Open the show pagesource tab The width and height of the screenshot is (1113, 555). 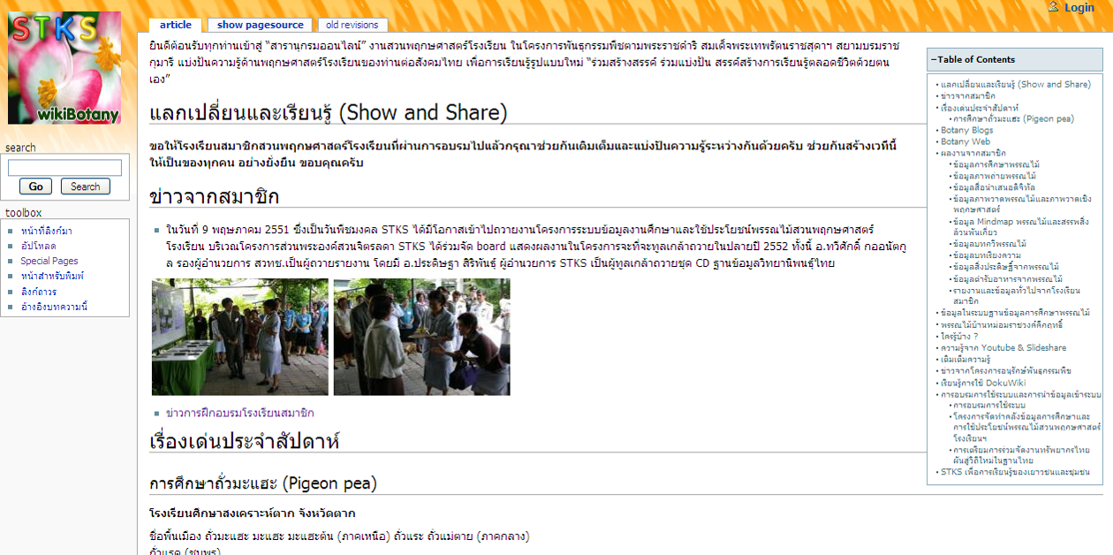point(260,25)
